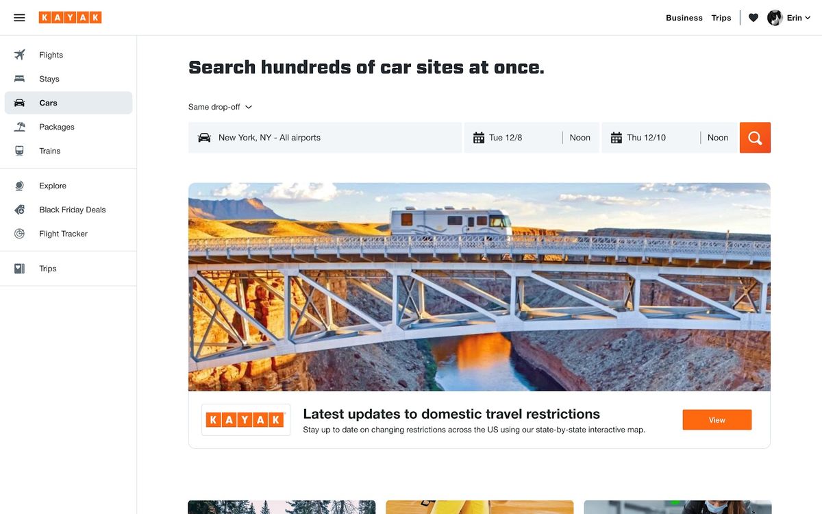Click the Stays bed icon

pos(20,79)
